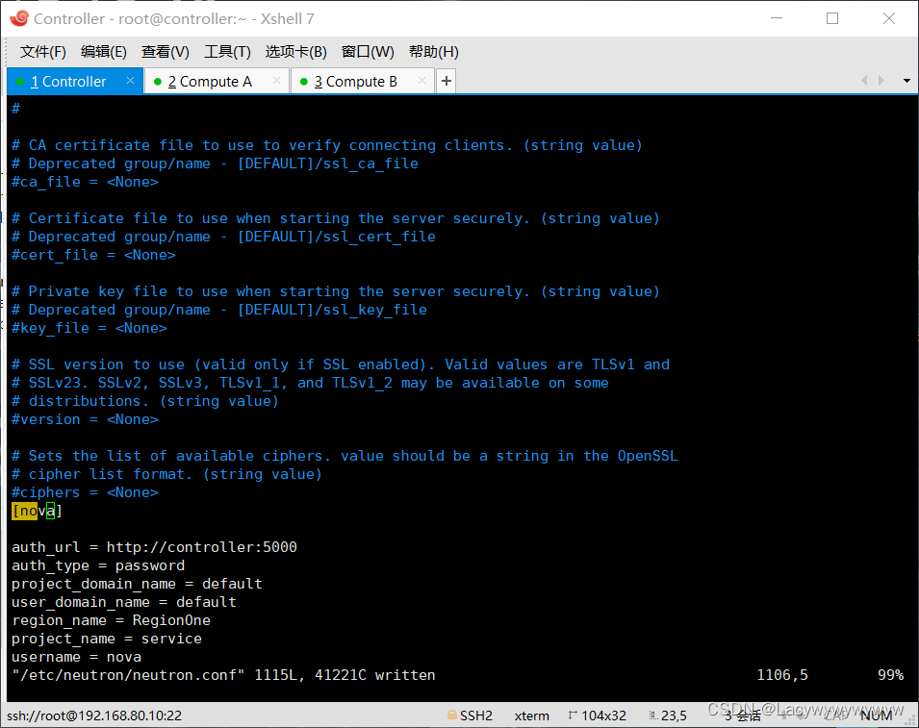
Task: Click the 3 会话 session count indicator
Action: point(743,715)
